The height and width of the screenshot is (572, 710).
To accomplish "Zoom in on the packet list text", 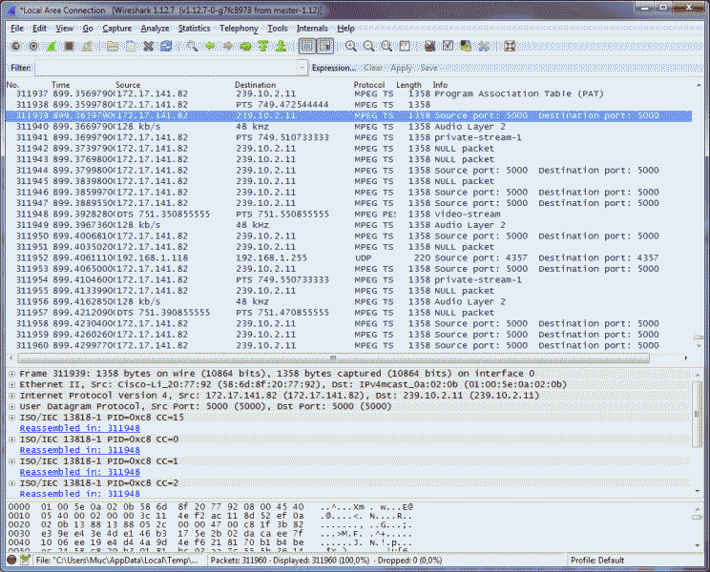I will (x=351, y=46).
